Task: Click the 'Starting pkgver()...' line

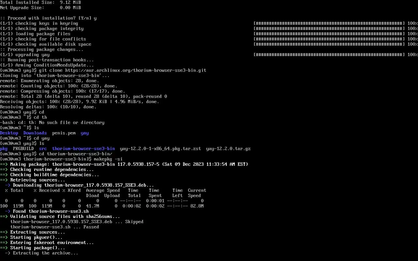Action: point(31,237)
